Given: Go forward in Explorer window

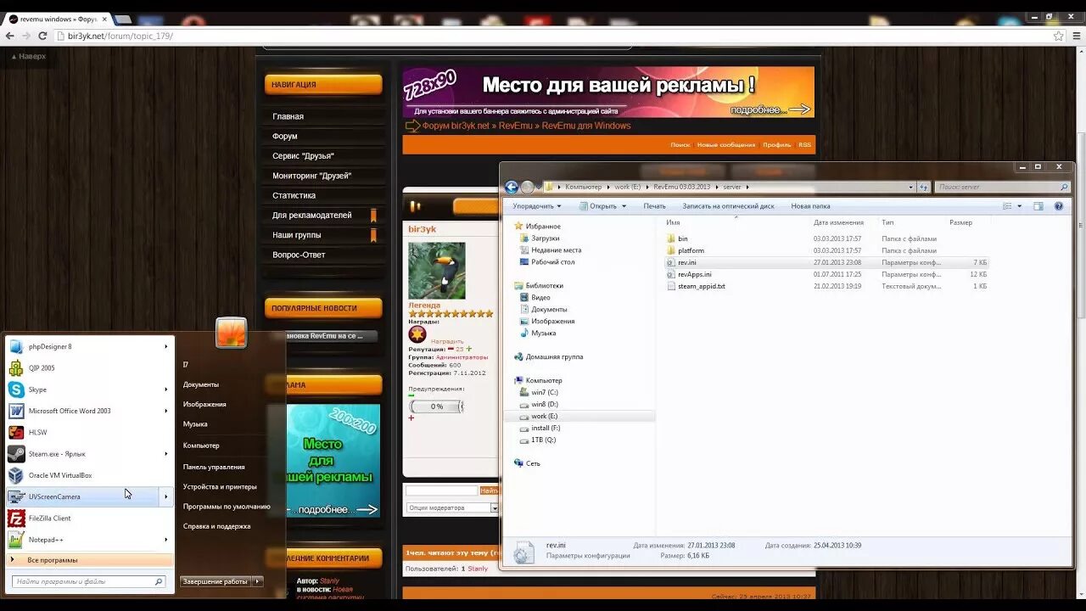Looking at the screenshot, I should click(x=527, y=187).
